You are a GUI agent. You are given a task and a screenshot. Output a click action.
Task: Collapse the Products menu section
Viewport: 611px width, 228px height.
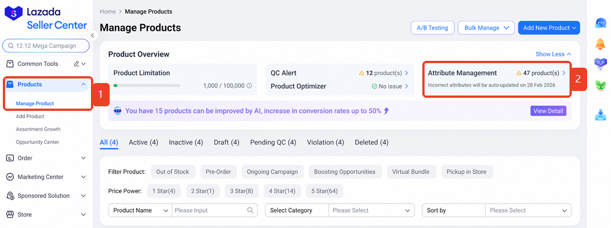[x=83, y=85]
